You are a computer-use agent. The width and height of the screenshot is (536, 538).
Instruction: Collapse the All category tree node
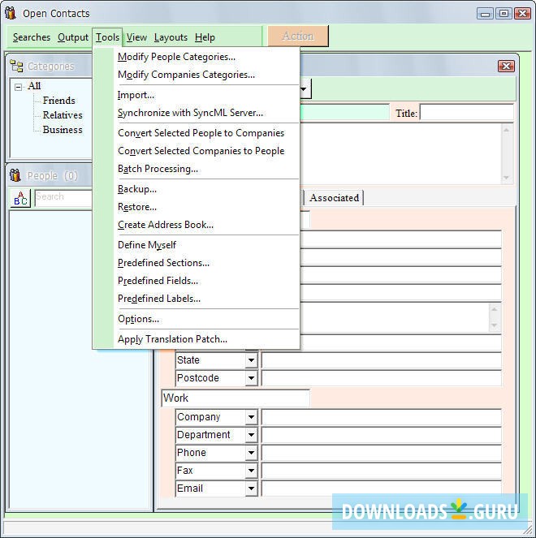[18, 87]
